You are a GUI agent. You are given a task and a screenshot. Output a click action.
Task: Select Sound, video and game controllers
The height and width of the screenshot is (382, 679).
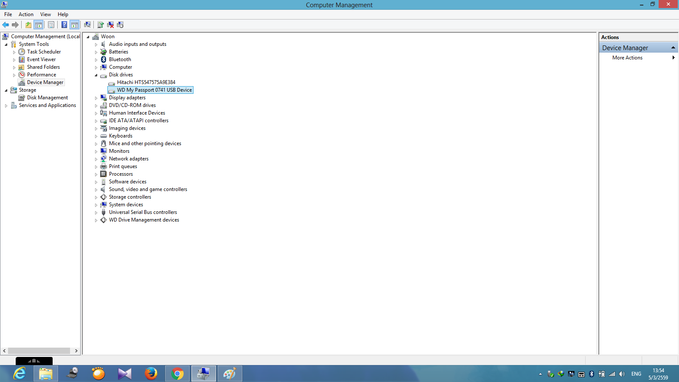pyautogui.click(x=148, y=189)
